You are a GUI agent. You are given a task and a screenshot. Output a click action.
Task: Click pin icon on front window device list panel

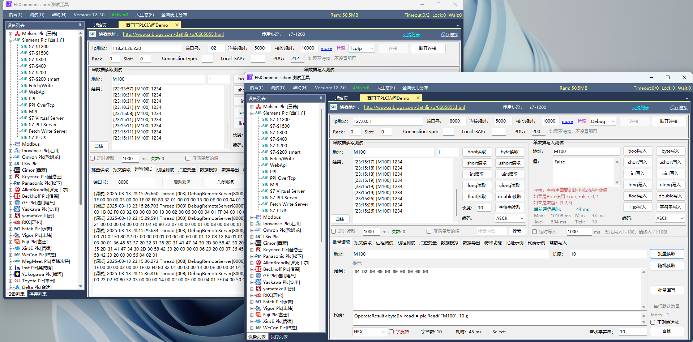pyautogui.click(x=321, y=98)
